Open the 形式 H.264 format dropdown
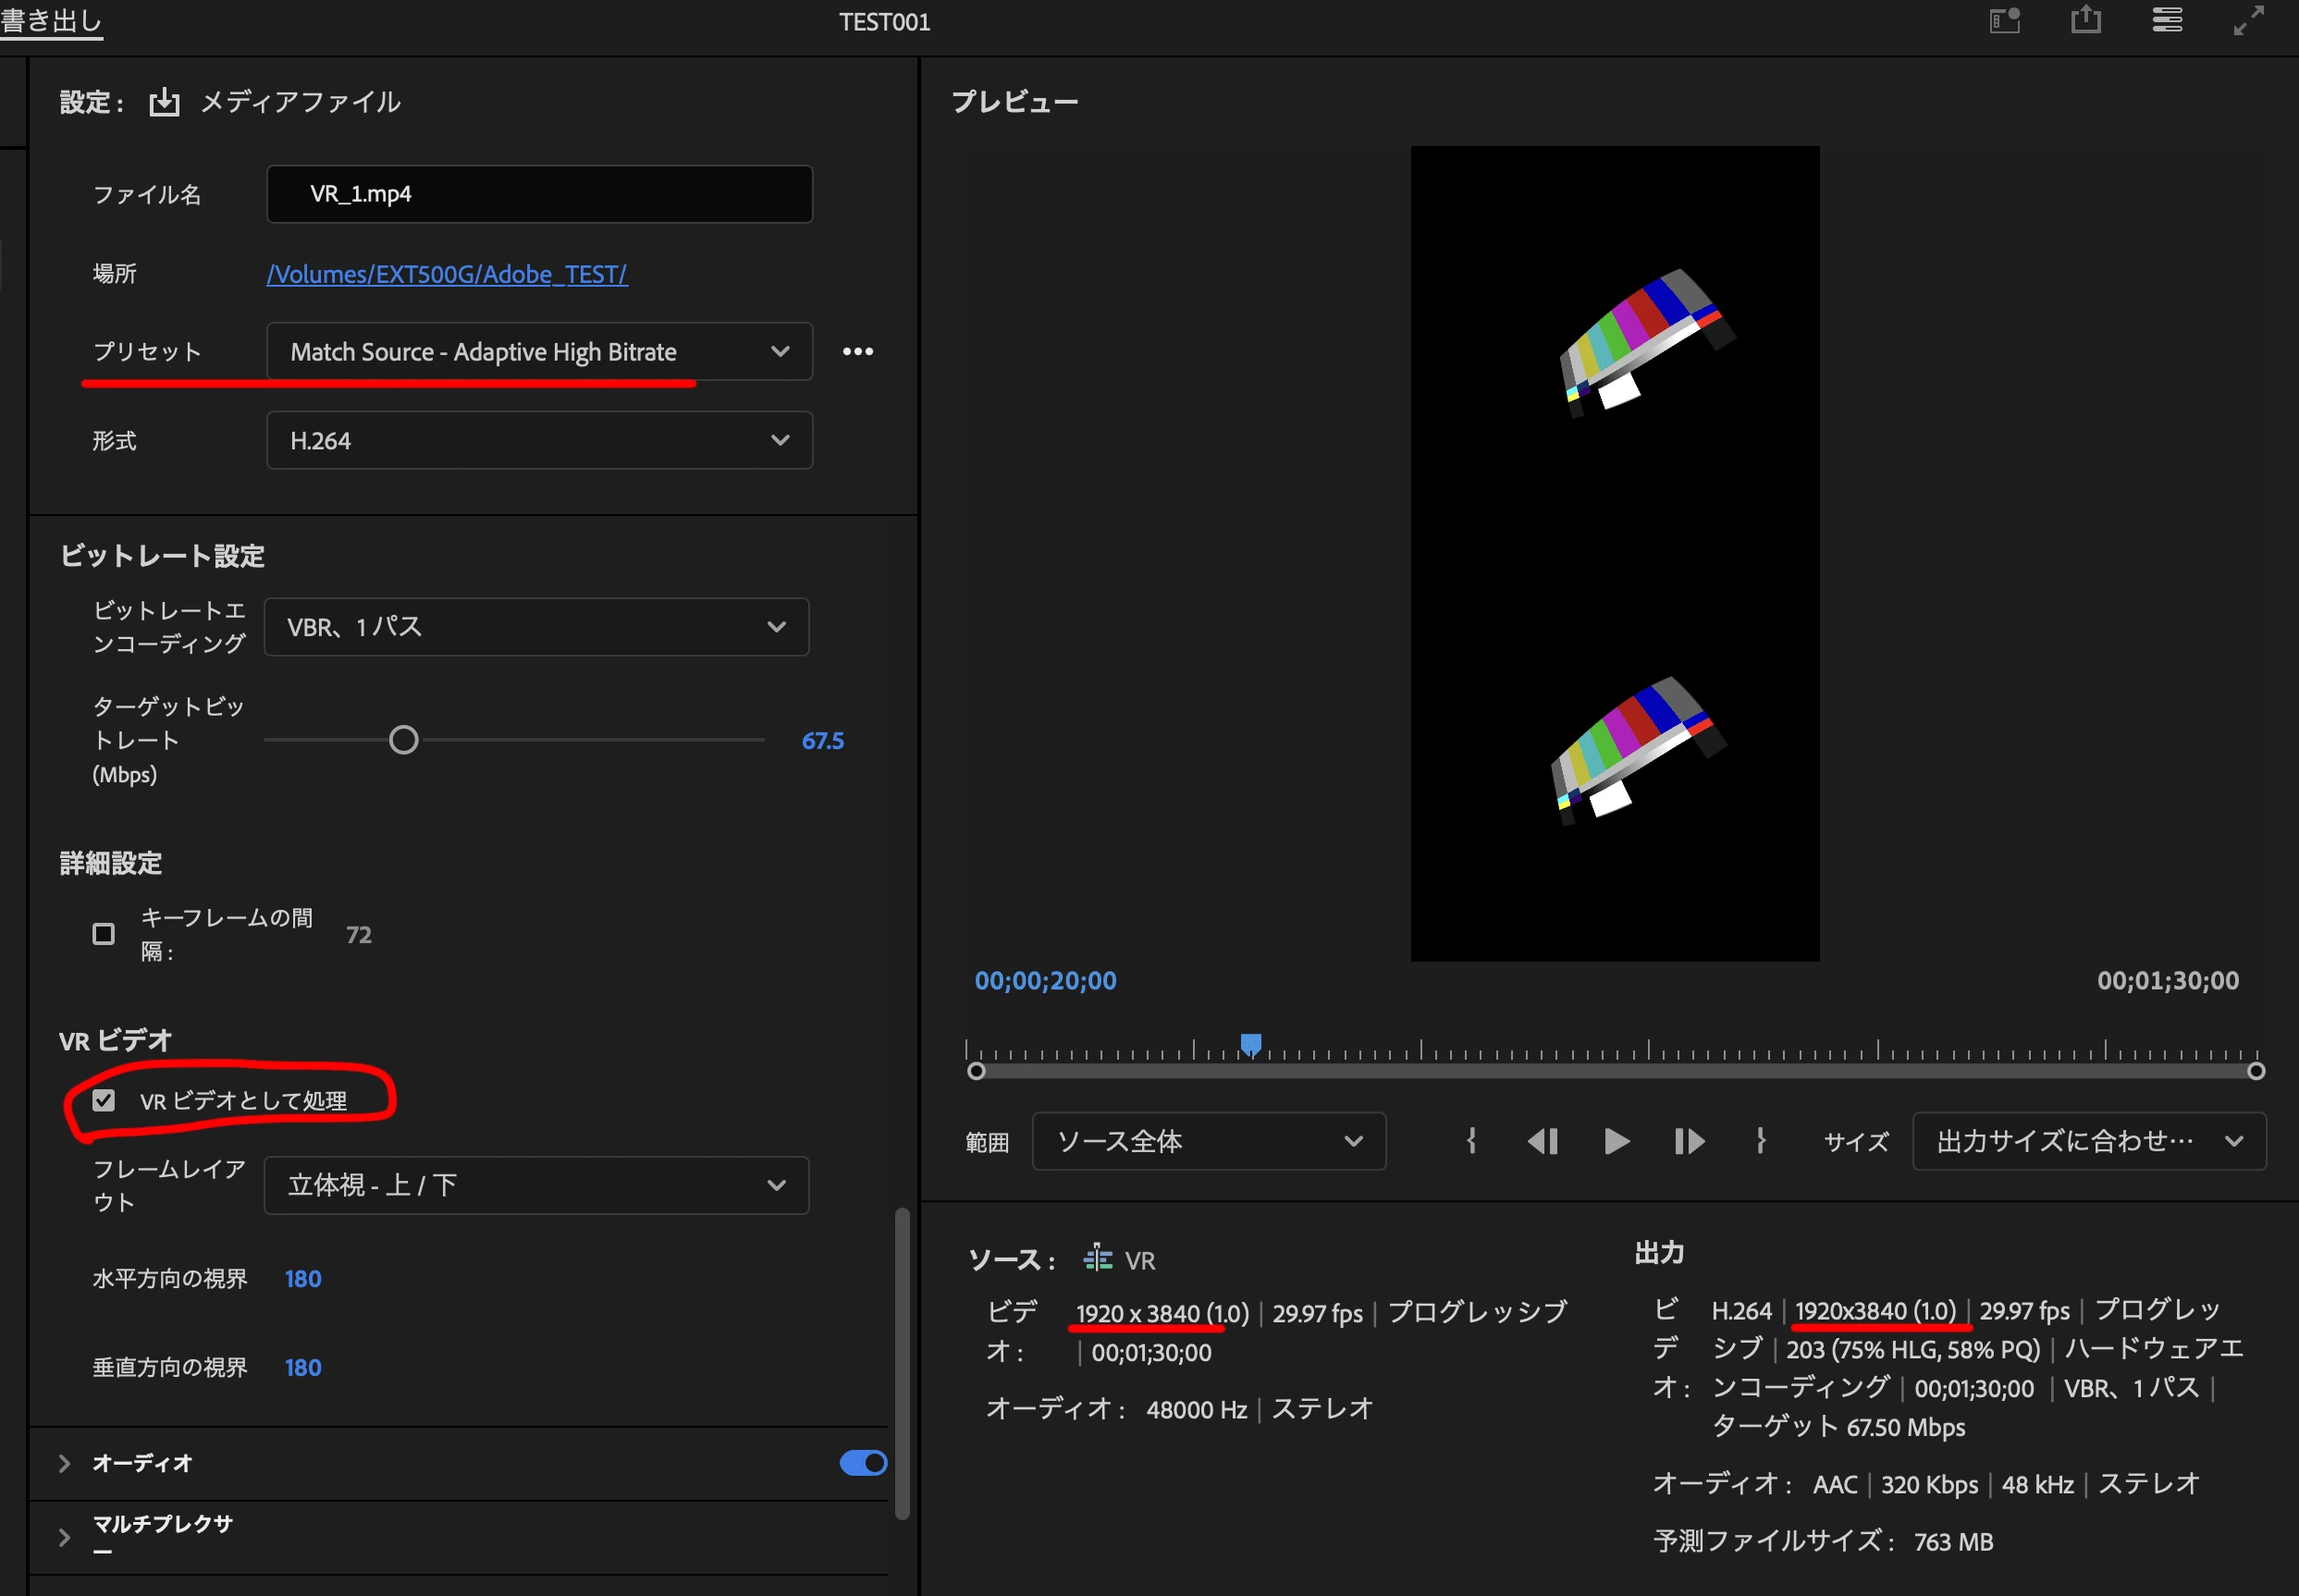 click(539, 441)
